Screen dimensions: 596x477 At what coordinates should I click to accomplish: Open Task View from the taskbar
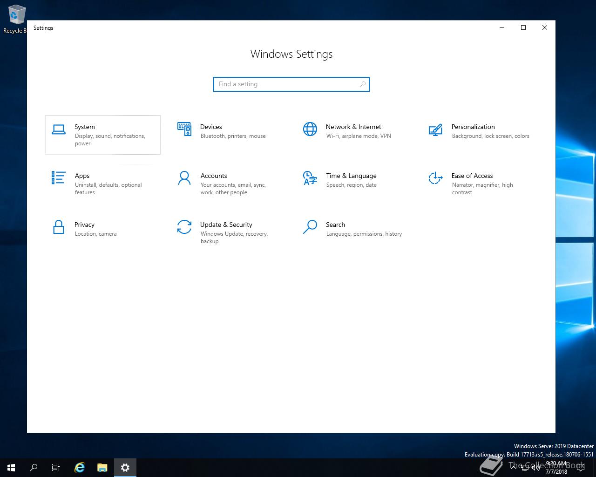(x=56, y=468)
